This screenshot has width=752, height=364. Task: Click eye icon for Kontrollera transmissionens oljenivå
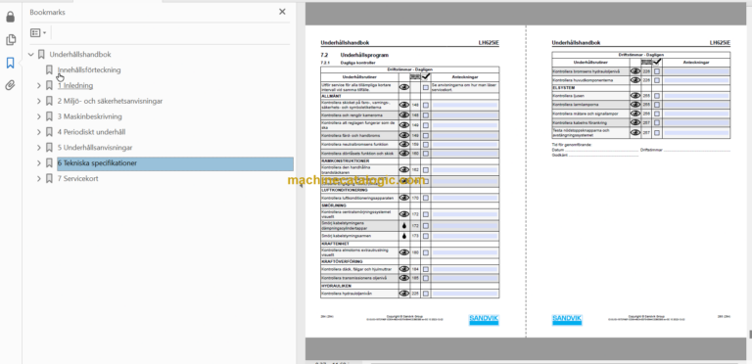coord(404,278)
